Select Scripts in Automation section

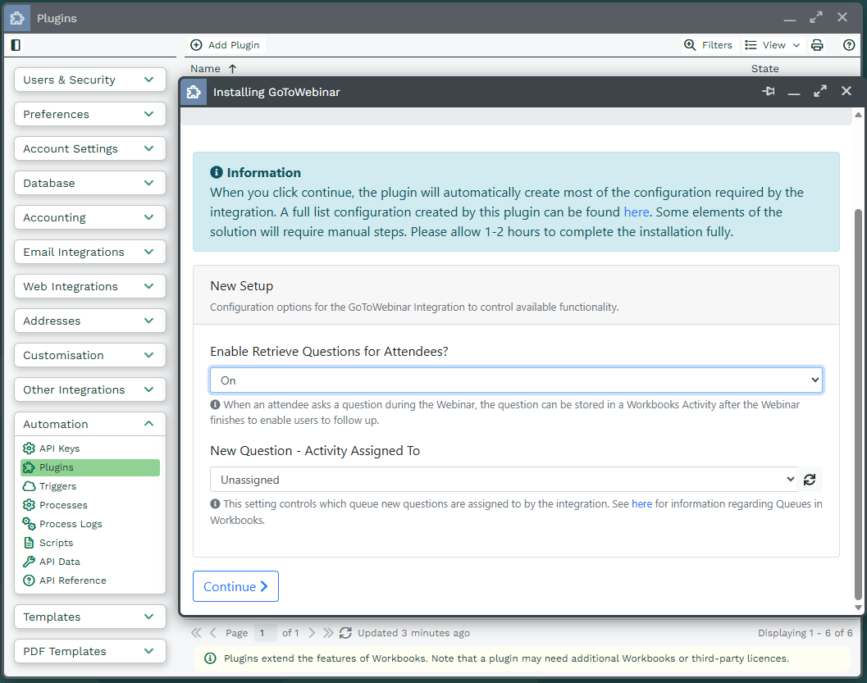pos(56,543)
